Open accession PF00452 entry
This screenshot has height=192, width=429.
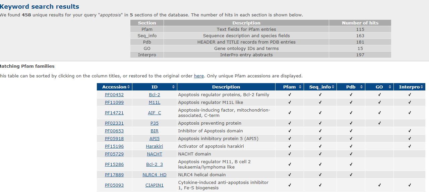(x=114, y=95)
